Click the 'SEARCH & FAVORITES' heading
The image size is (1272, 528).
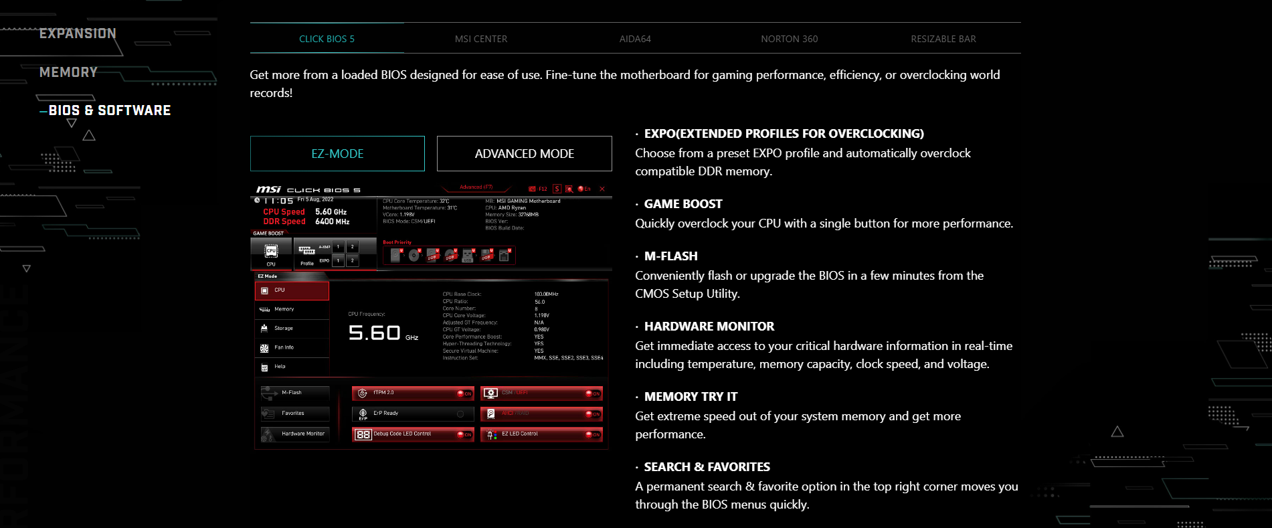[x=707, y=467]
